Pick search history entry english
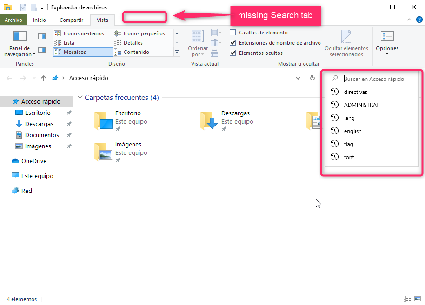 click(x=372, y=131)
